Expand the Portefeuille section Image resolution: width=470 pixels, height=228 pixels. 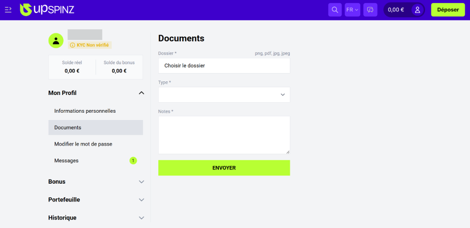coord(141,200)
